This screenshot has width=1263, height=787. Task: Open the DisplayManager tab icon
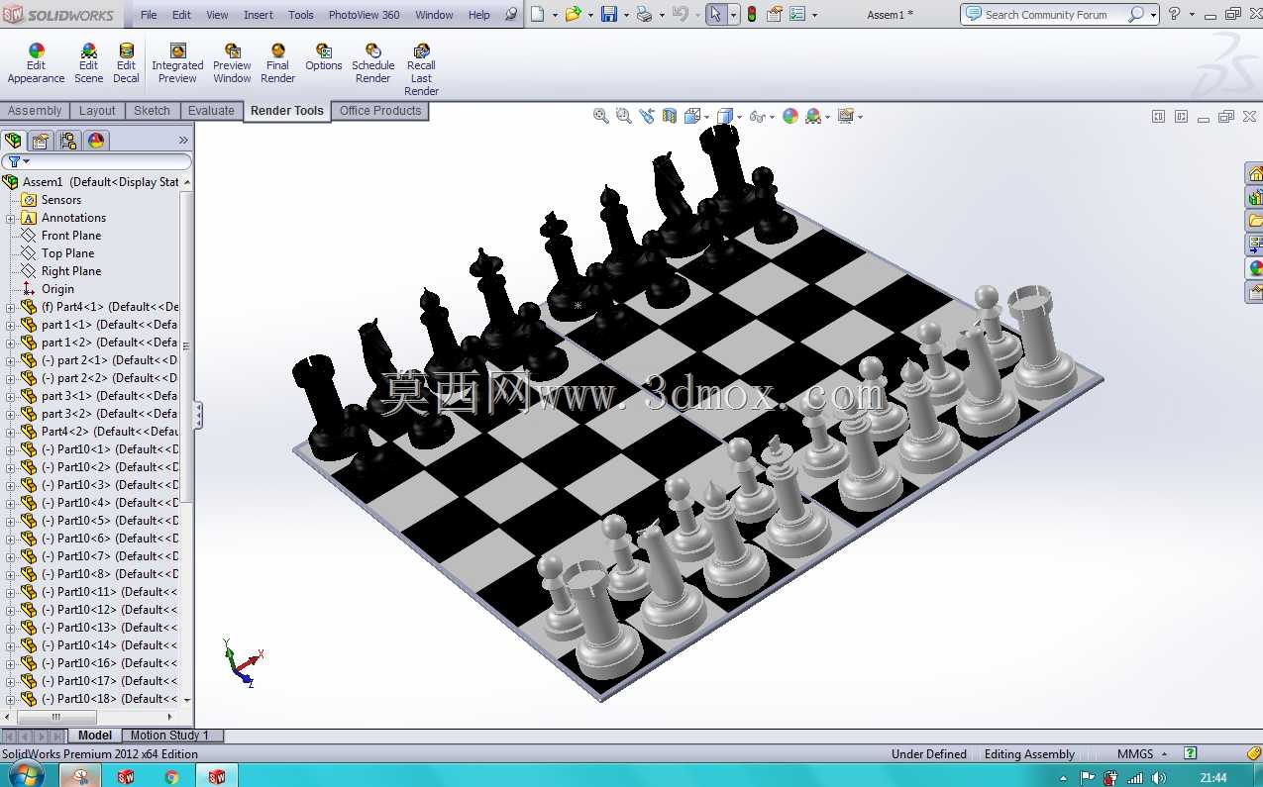click(x=96, y=141)
